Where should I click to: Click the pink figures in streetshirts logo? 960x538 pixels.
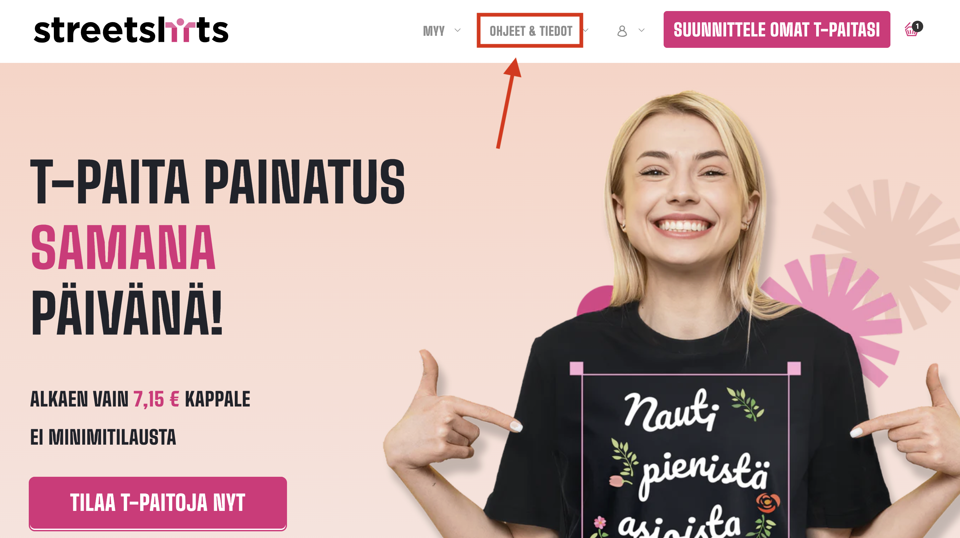(180, 30)
